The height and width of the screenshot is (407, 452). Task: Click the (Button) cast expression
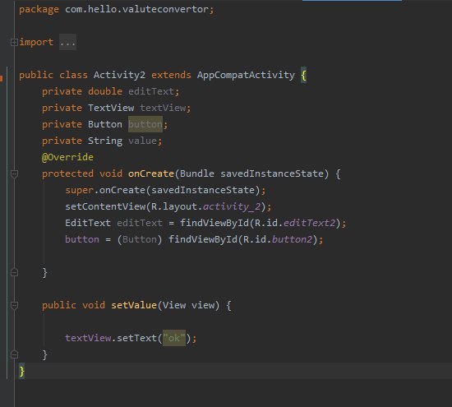point(140,239)
